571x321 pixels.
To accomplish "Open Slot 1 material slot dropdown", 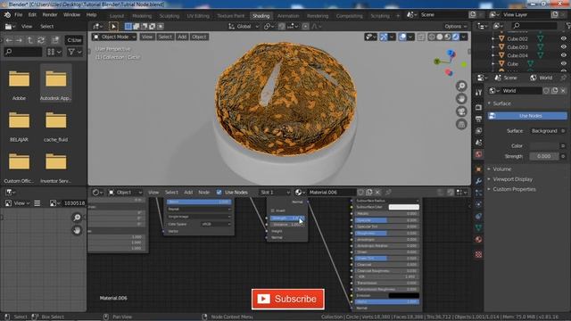I will (x=275, y=193).
